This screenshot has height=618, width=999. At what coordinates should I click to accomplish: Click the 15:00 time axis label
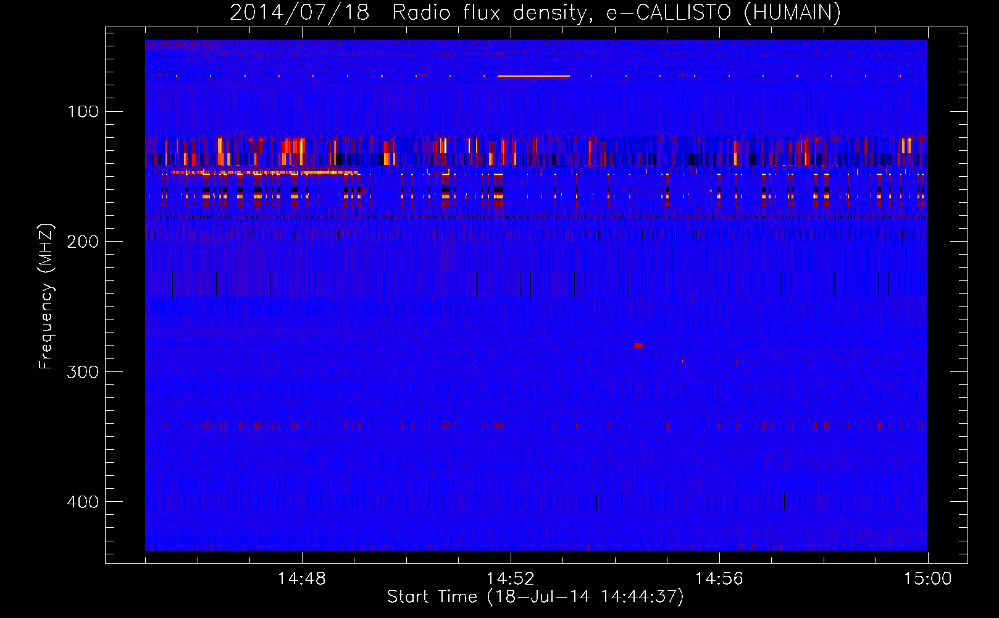927,578
